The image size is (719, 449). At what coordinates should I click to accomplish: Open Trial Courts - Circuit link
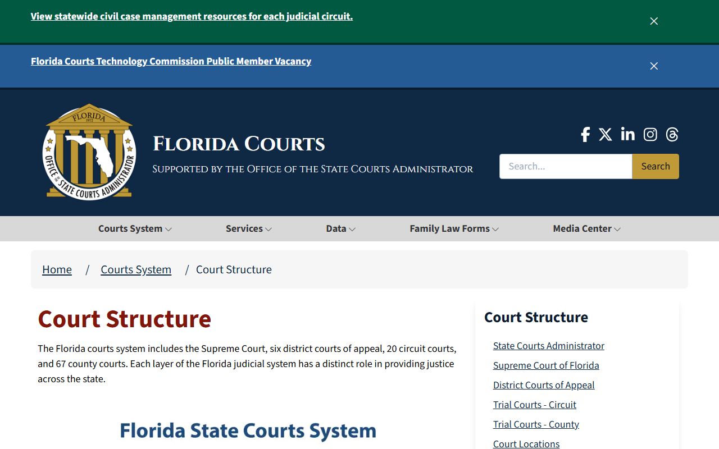tap(535, 405)
